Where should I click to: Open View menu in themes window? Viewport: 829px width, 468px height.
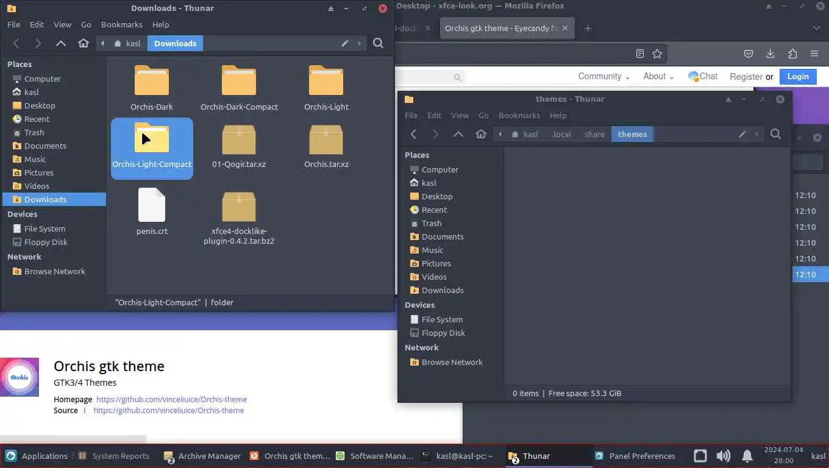(x=460, y=115)
